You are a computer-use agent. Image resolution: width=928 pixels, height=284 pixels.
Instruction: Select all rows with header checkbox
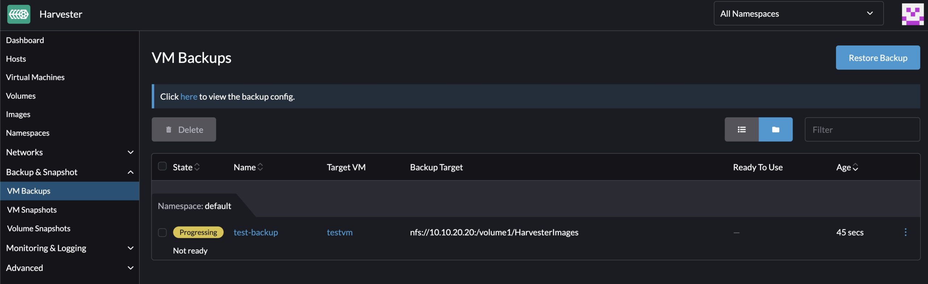[x=162, y=166]
